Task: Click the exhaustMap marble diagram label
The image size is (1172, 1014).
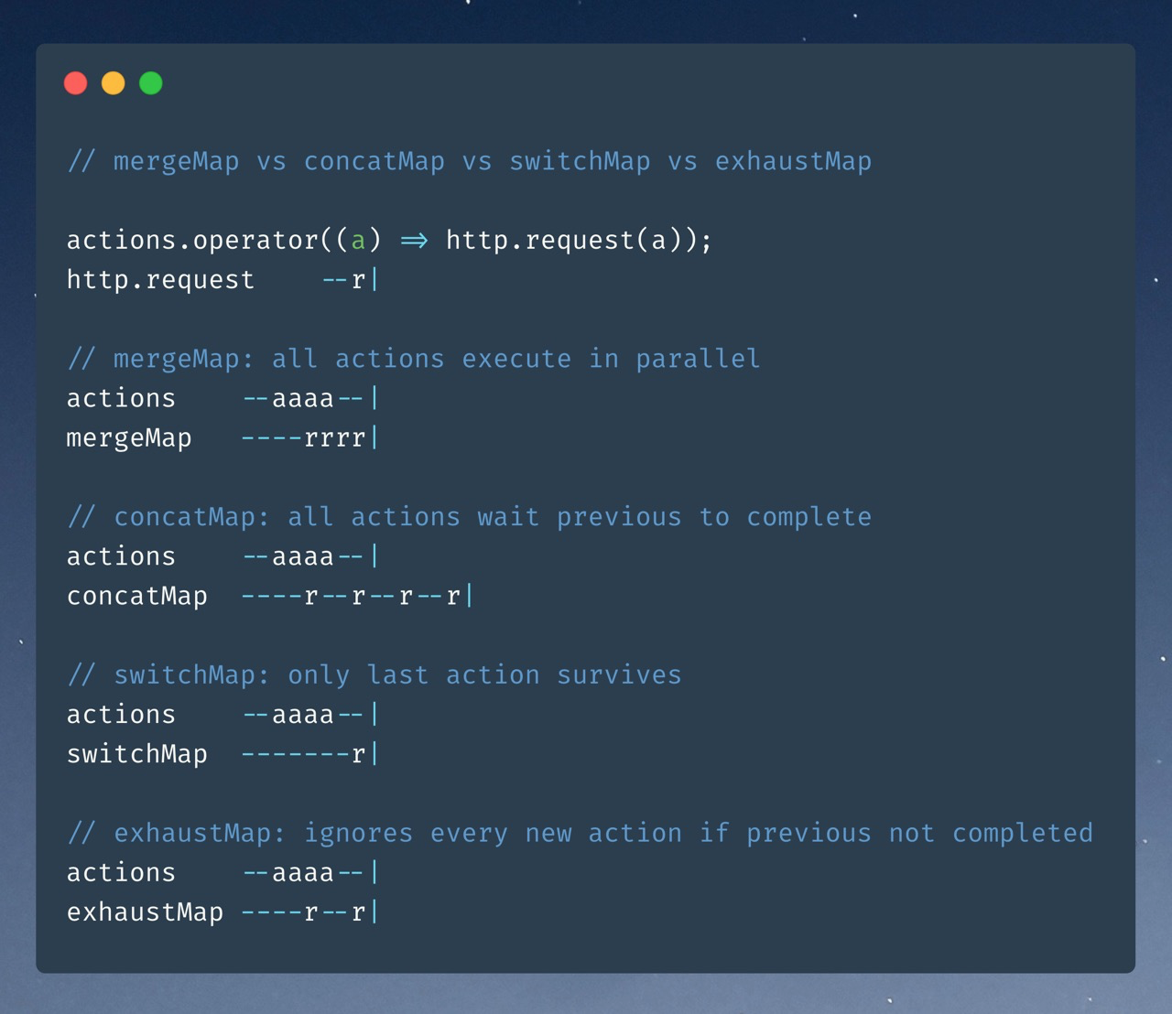Action: click(x=145, y=912)
